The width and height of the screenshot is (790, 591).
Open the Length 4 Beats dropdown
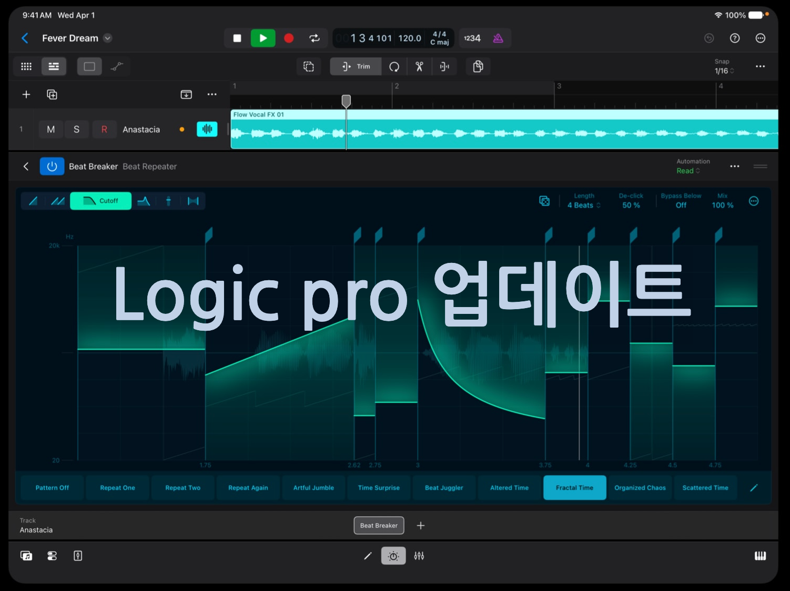point(584,201)
